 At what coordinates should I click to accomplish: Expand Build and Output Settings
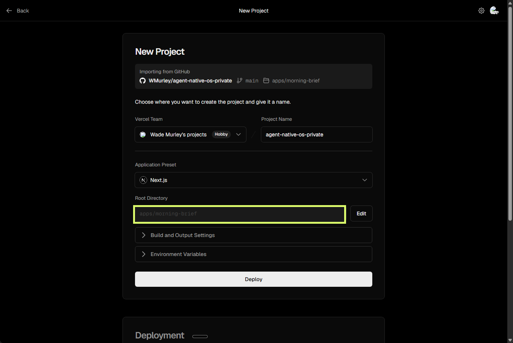(254, 235)
